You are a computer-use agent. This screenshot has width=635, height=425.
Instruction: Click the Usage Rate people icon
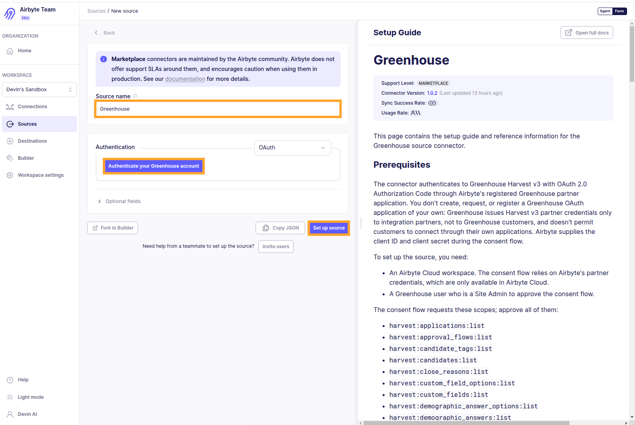416,113
